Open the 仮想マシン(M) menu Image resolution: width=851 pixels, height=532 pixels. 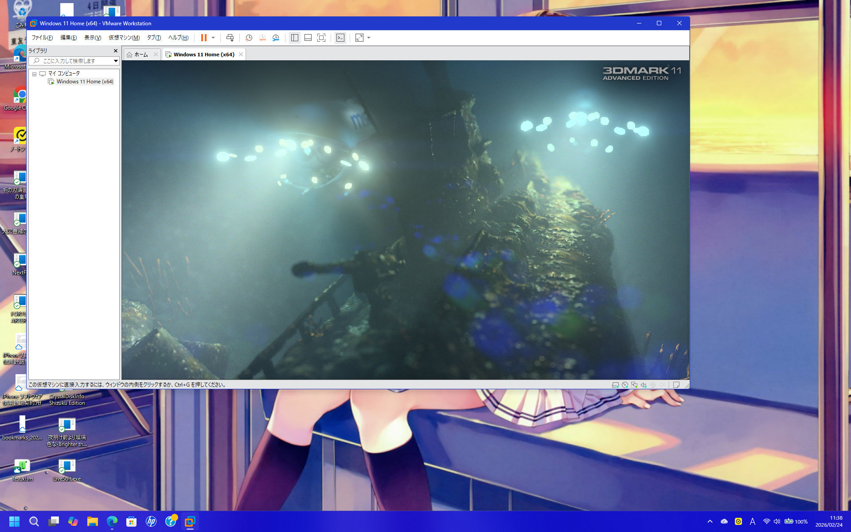click(124, 38)
